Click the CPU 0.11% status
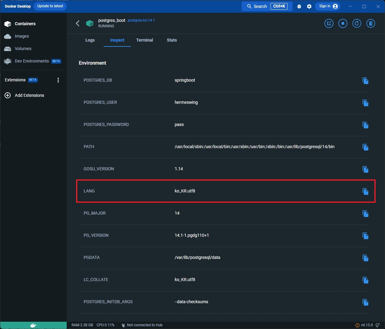Viewport: 385px width, 329px height. (x=105, y=325)
